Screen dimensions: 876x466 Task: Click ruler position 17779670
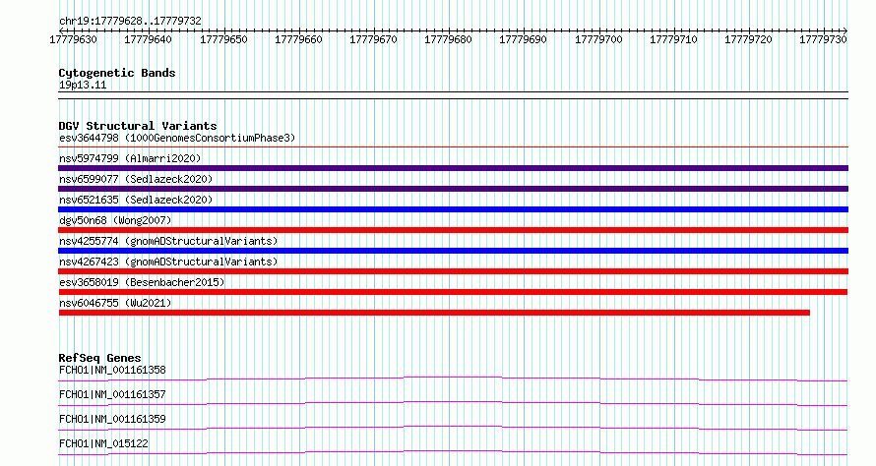[373, 39]
